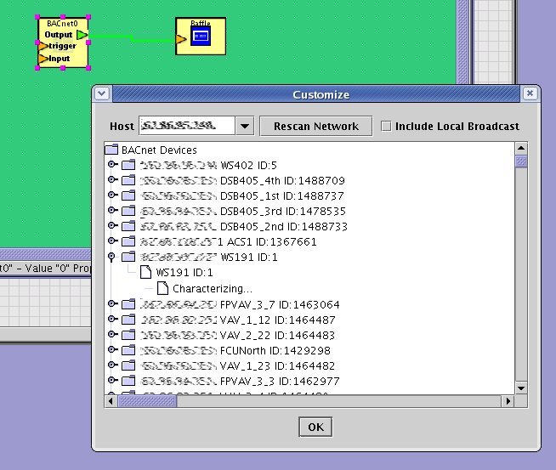Viewport: 556px width, 470px height.
Task: Expand the VAV_1_12 tree node
Action: click(x=112, y=319)
